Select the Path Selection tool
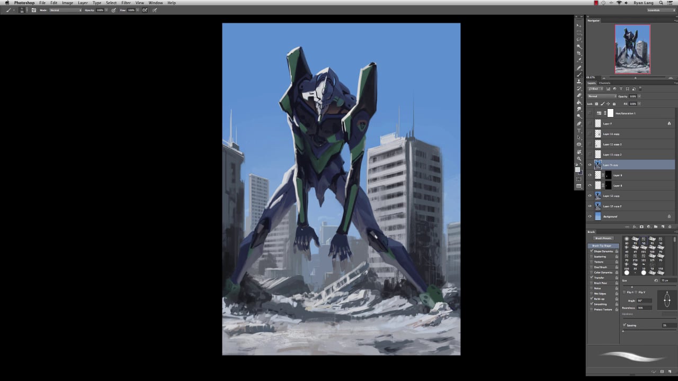The width and height of the screenshot is (678, 381). [579, 137]
